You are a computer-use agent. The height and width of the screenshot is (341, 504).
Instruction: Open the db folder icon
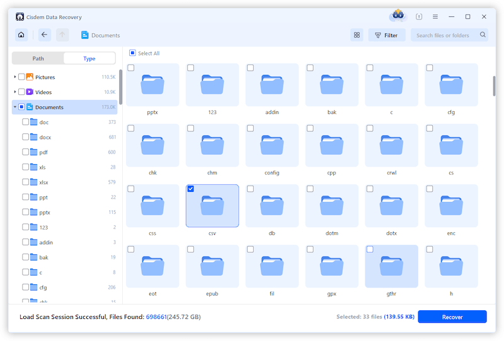(x=272, y=206)
